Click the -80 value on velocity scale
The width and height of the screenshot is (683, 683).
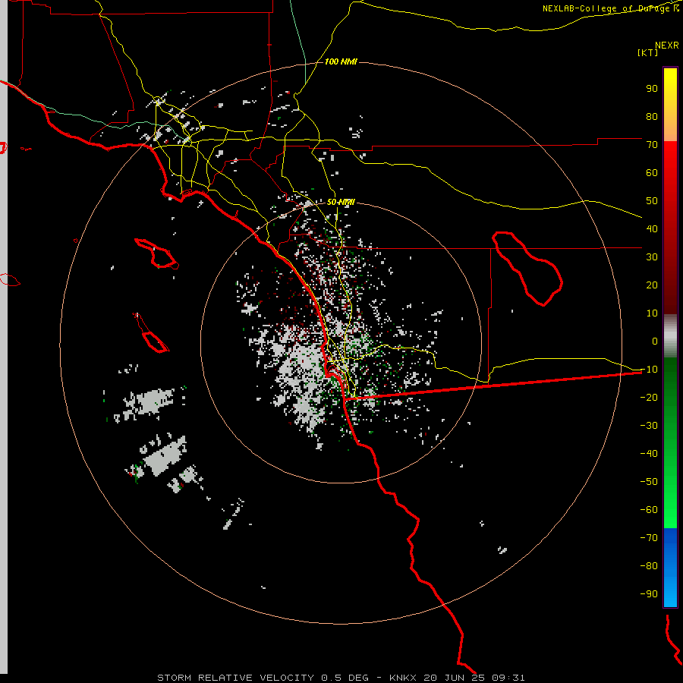click(649, 566)
